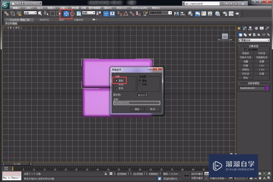
Task: Select the Rotate tool on the main toolbar
Action: point(72,14)
